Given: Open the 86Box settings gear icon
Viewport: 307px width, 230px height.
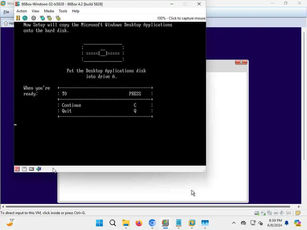Looking at the screenshot, I should tap(58, 18).
